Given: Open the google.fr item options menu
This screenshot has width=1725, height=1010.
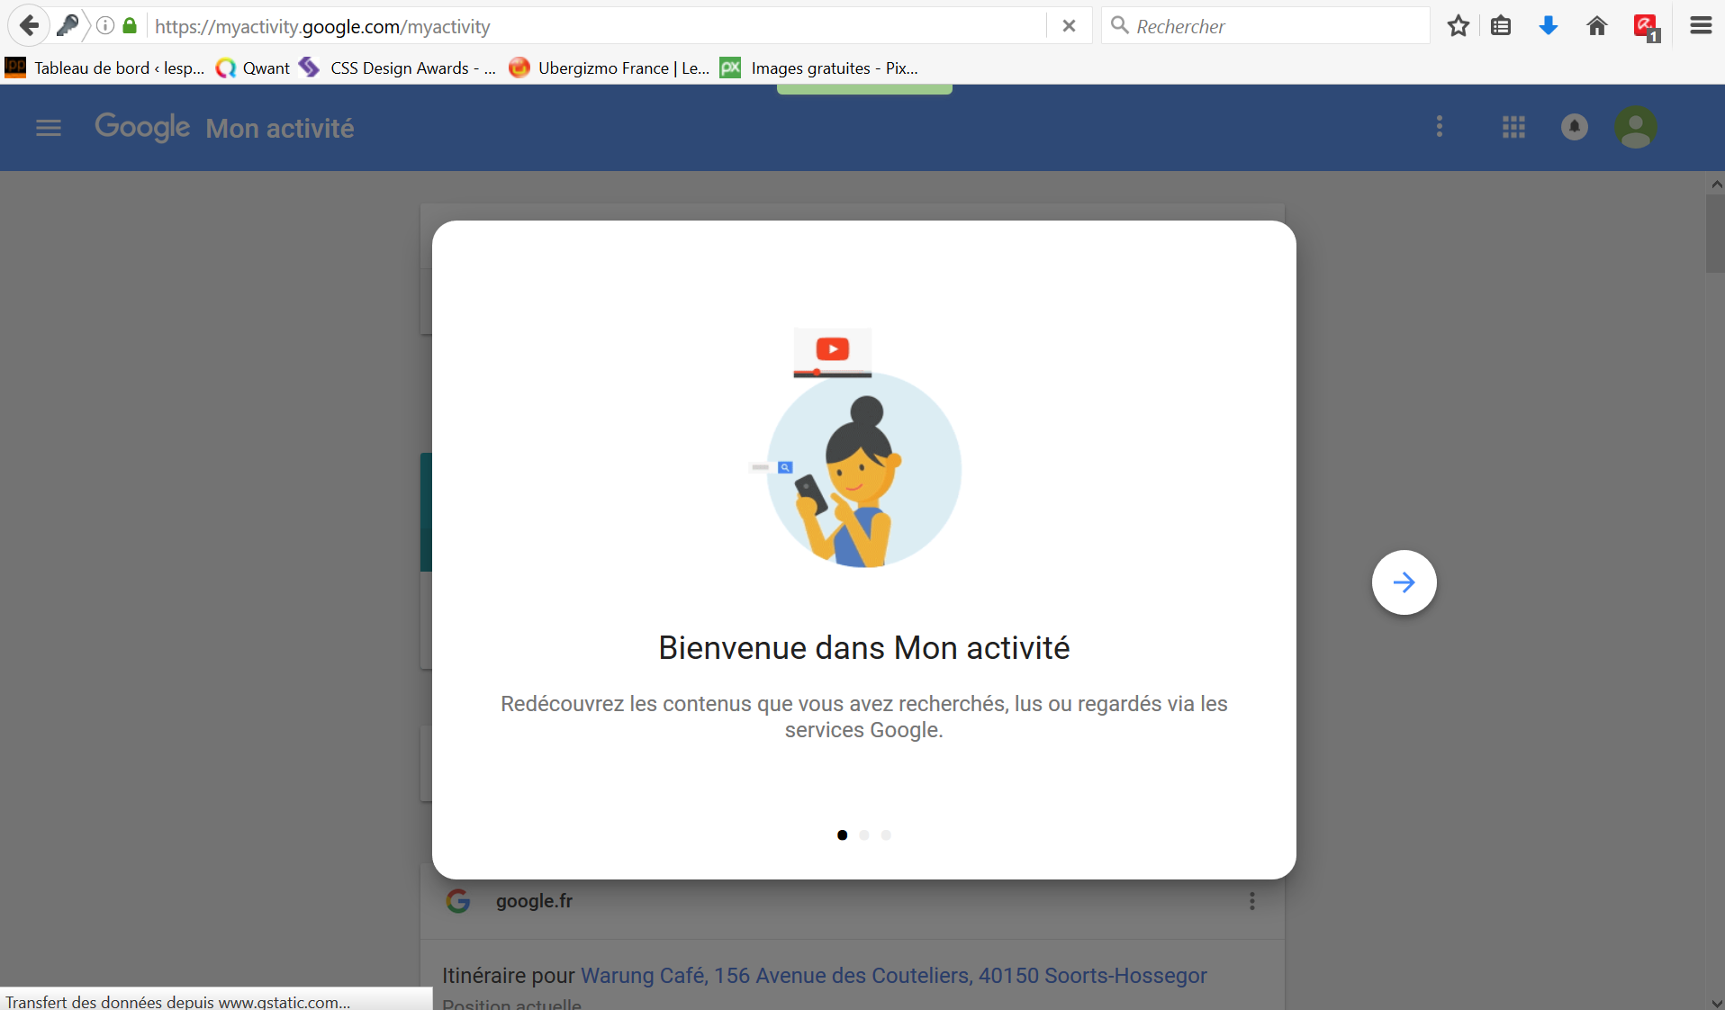Looking at the screenshot, I should 1251,901.
